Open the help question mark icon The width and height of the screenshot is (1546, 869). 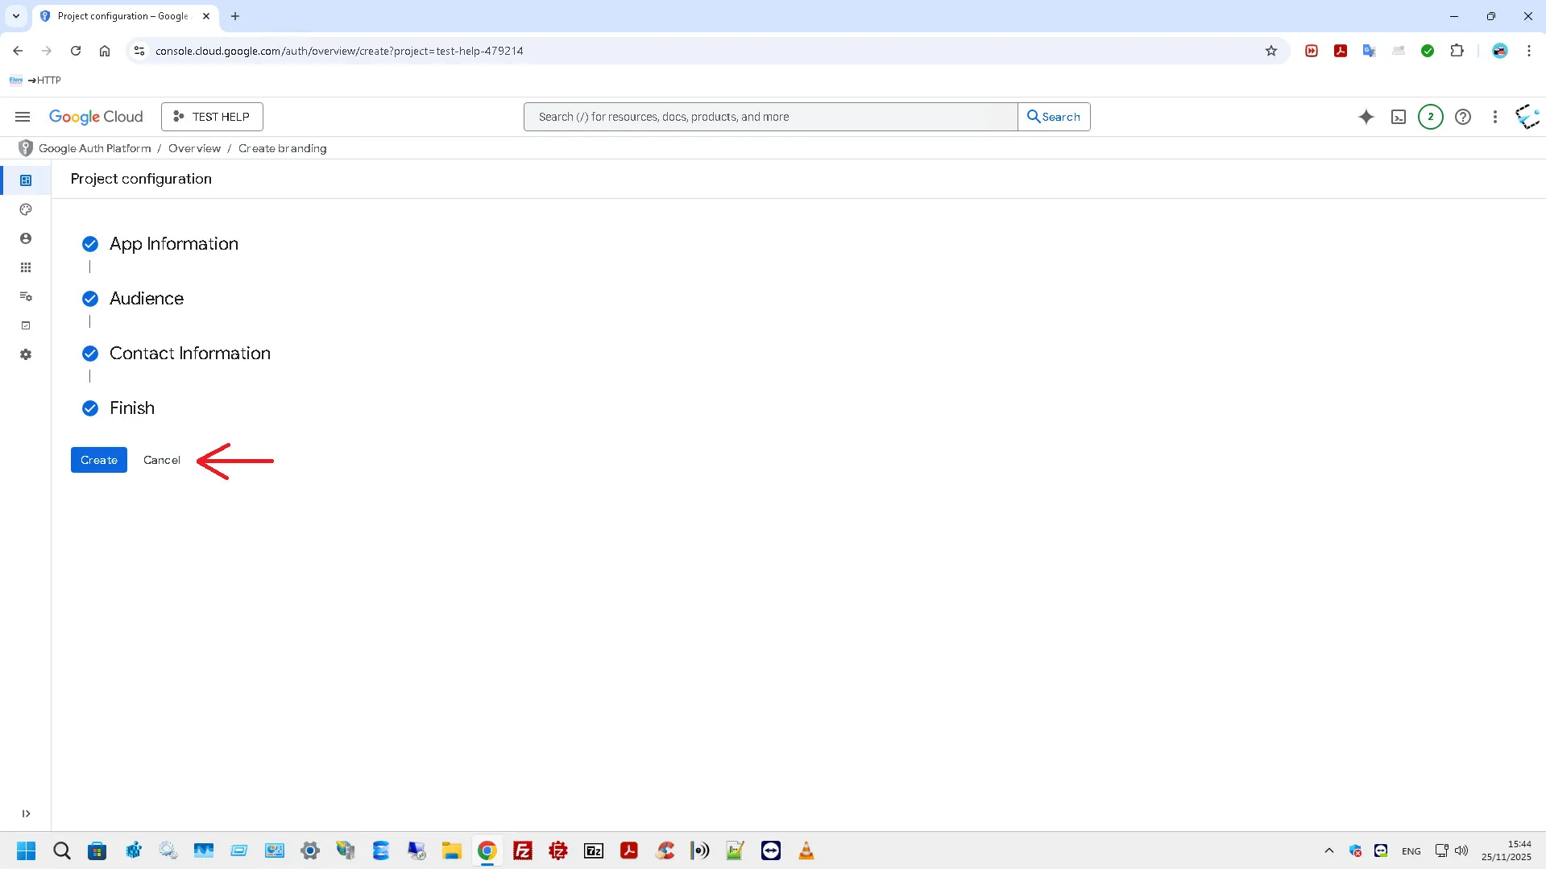tap(1462, 117)
